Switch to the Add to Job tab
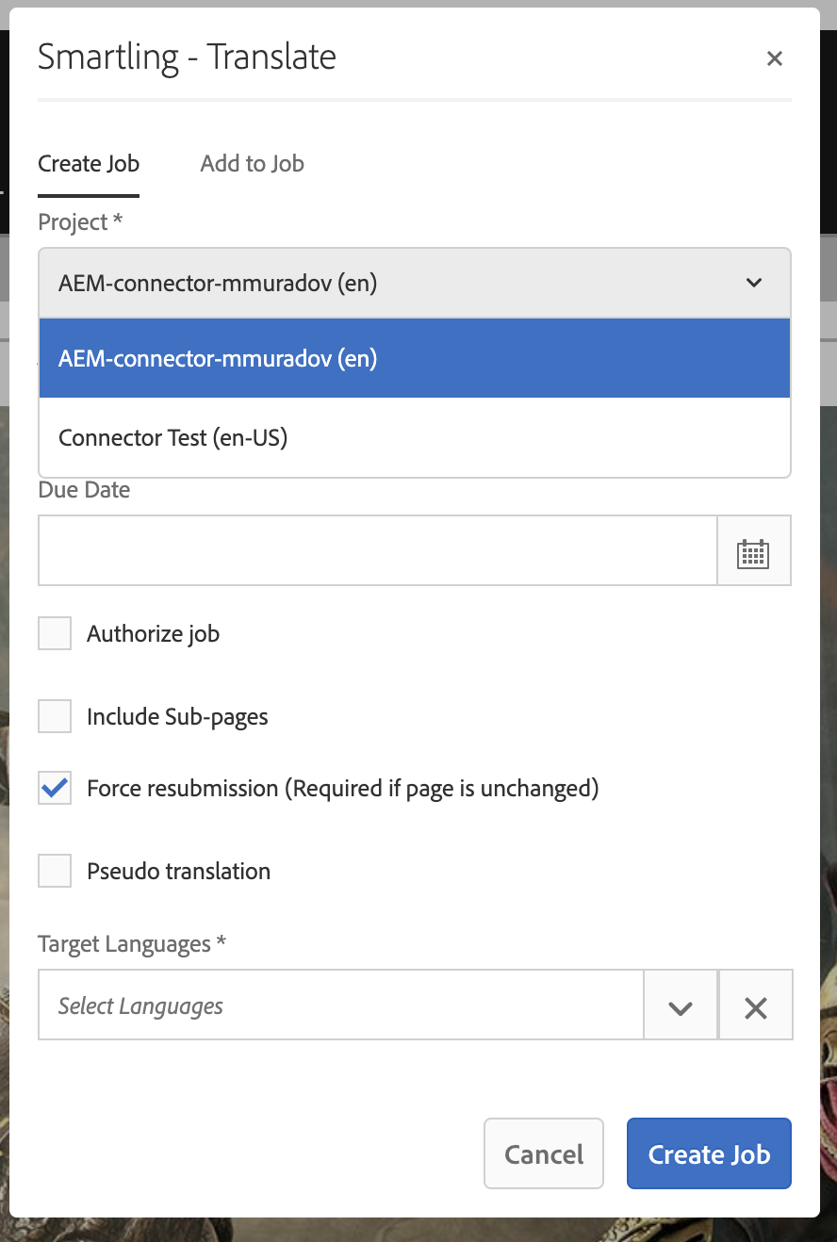837x1242 pixels. click(x=252, y=164)
